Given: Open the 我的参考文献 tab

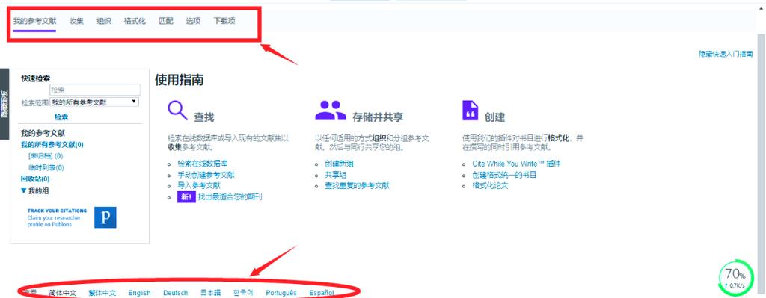Looking at the screenshot, I should (34, 21).
